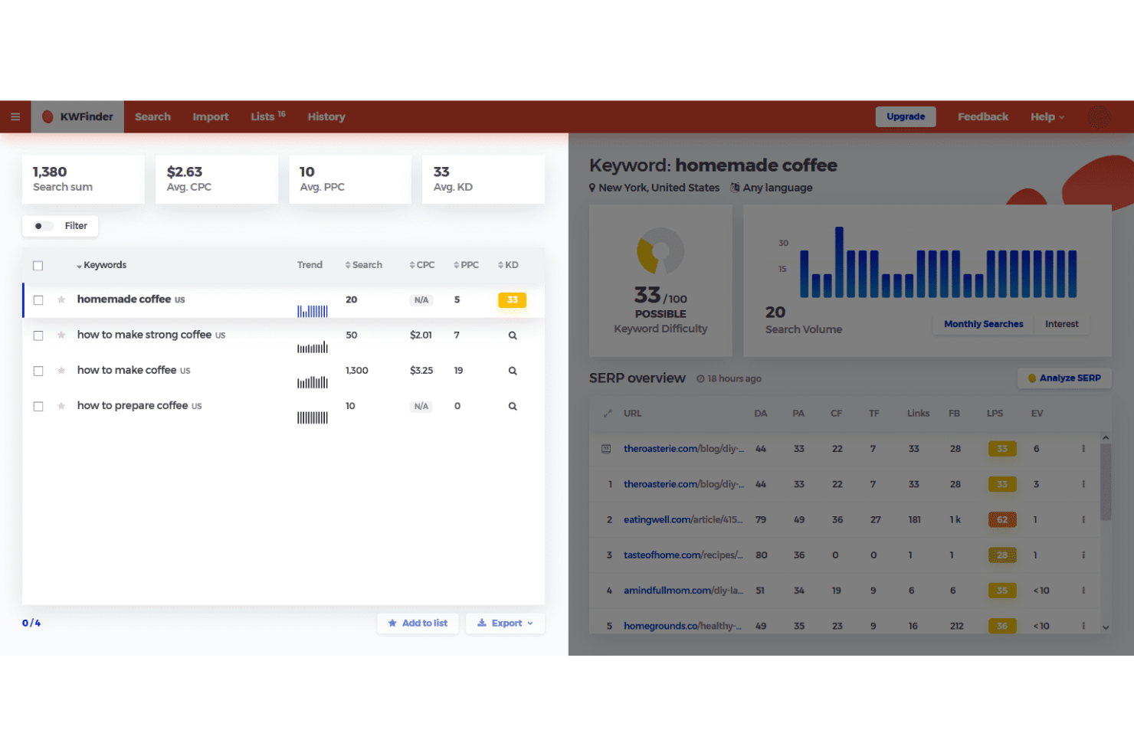Viewport: 1134px width, 756px height.
Task: Click the Upgrade button
Action: pyautogui.click(x=906, y=116)
